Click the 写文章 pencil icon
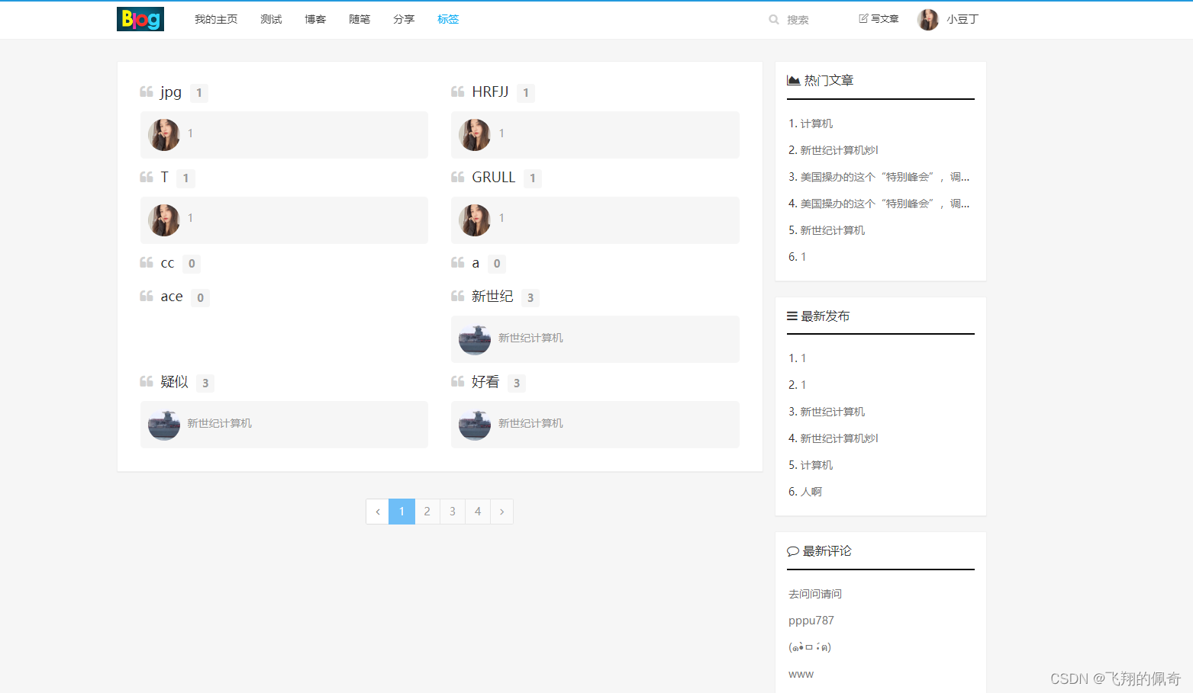Image resolution: width=1193 pixels, height=693 pixels. (x=863, y=18)
